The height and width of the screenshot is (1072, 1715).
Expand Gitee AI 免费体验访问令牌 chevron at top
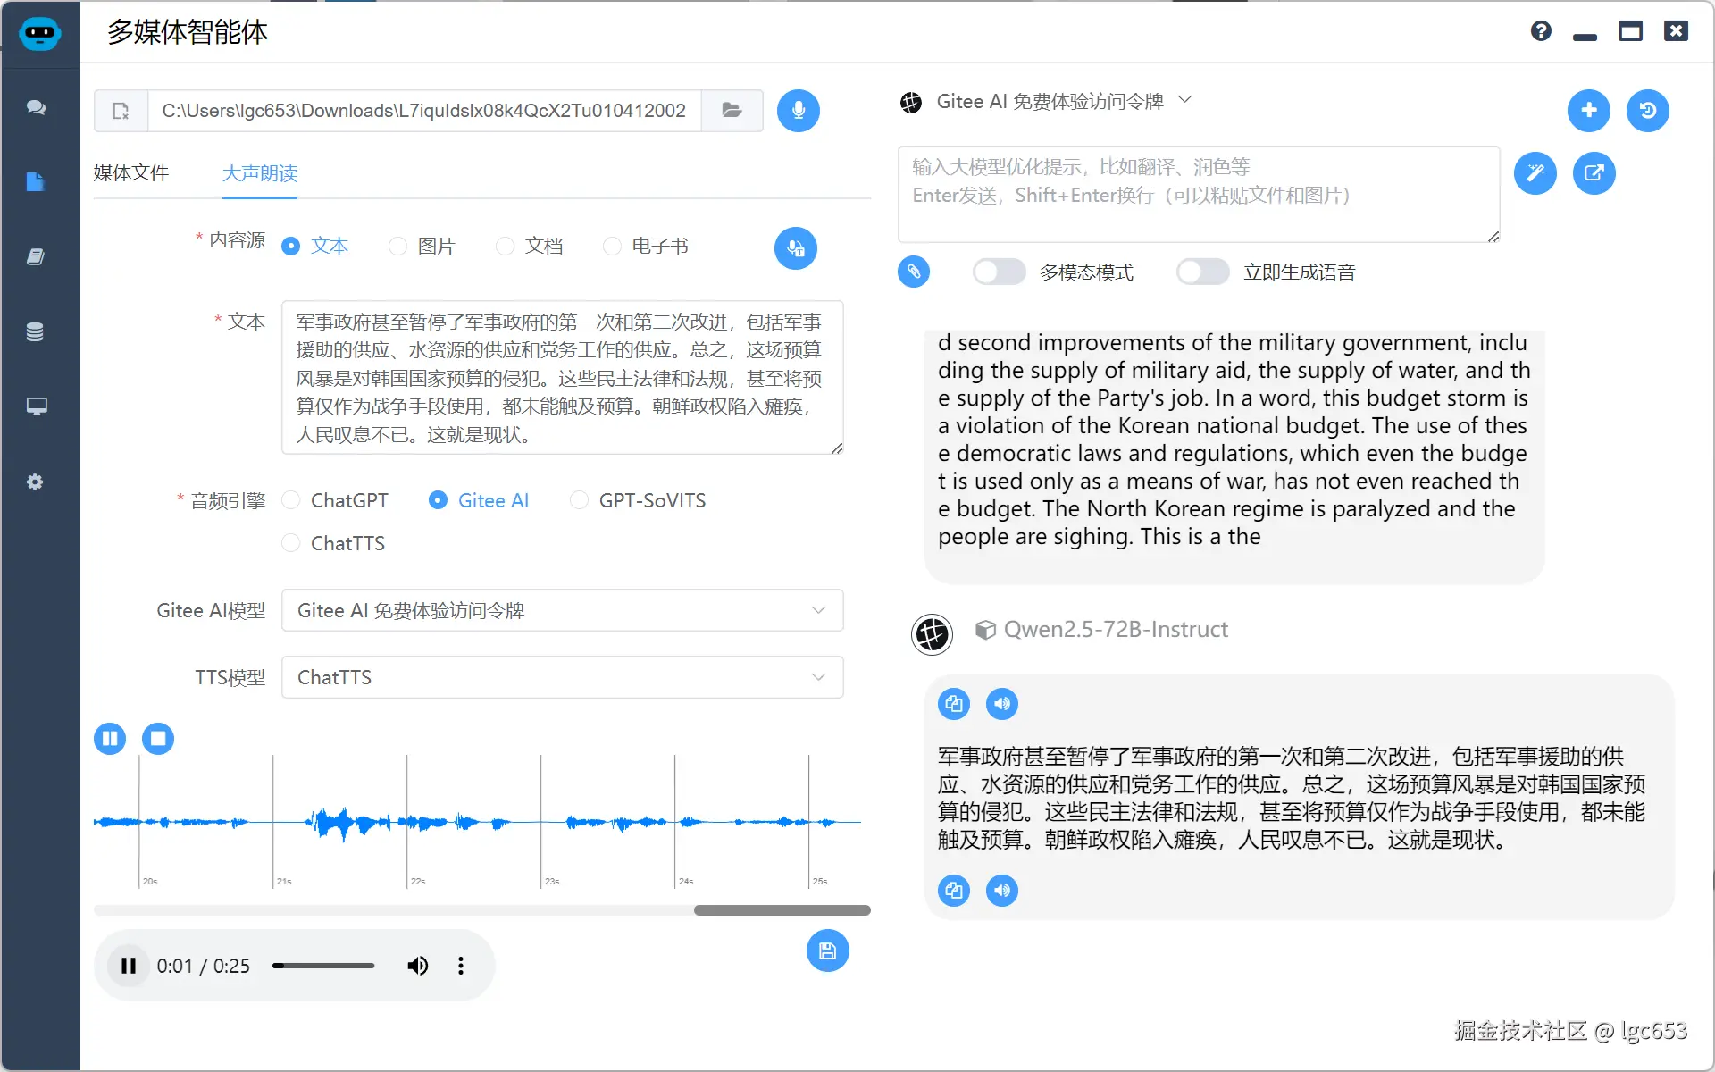pos(1185,100)
